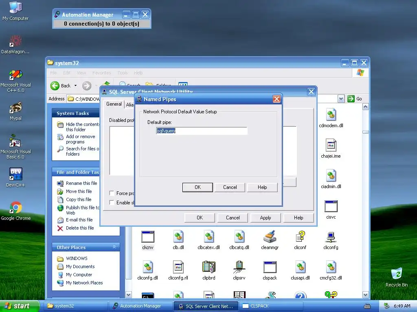Click Cancel in SQL Server Client Network Utility
Screen dimensions: 417x312
point(233,218)
